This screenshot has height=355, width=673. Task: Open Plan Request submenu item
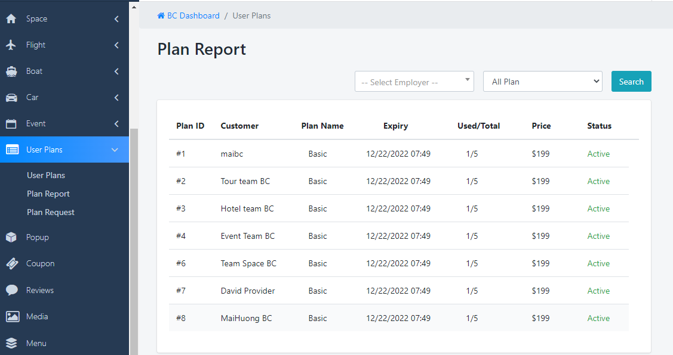pos(51,213)
